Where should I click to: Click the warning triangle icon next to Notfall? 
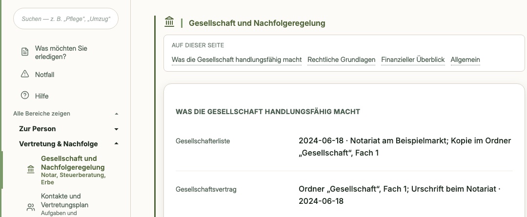tap(25, 74)
